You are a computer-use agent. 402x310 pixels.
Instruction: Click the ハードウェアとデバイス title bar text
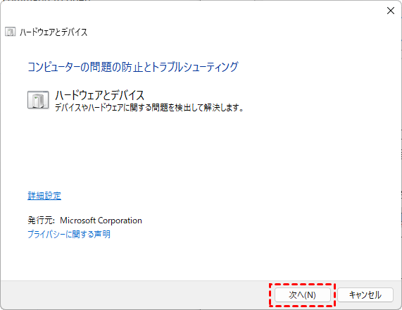tap(54, 32)
